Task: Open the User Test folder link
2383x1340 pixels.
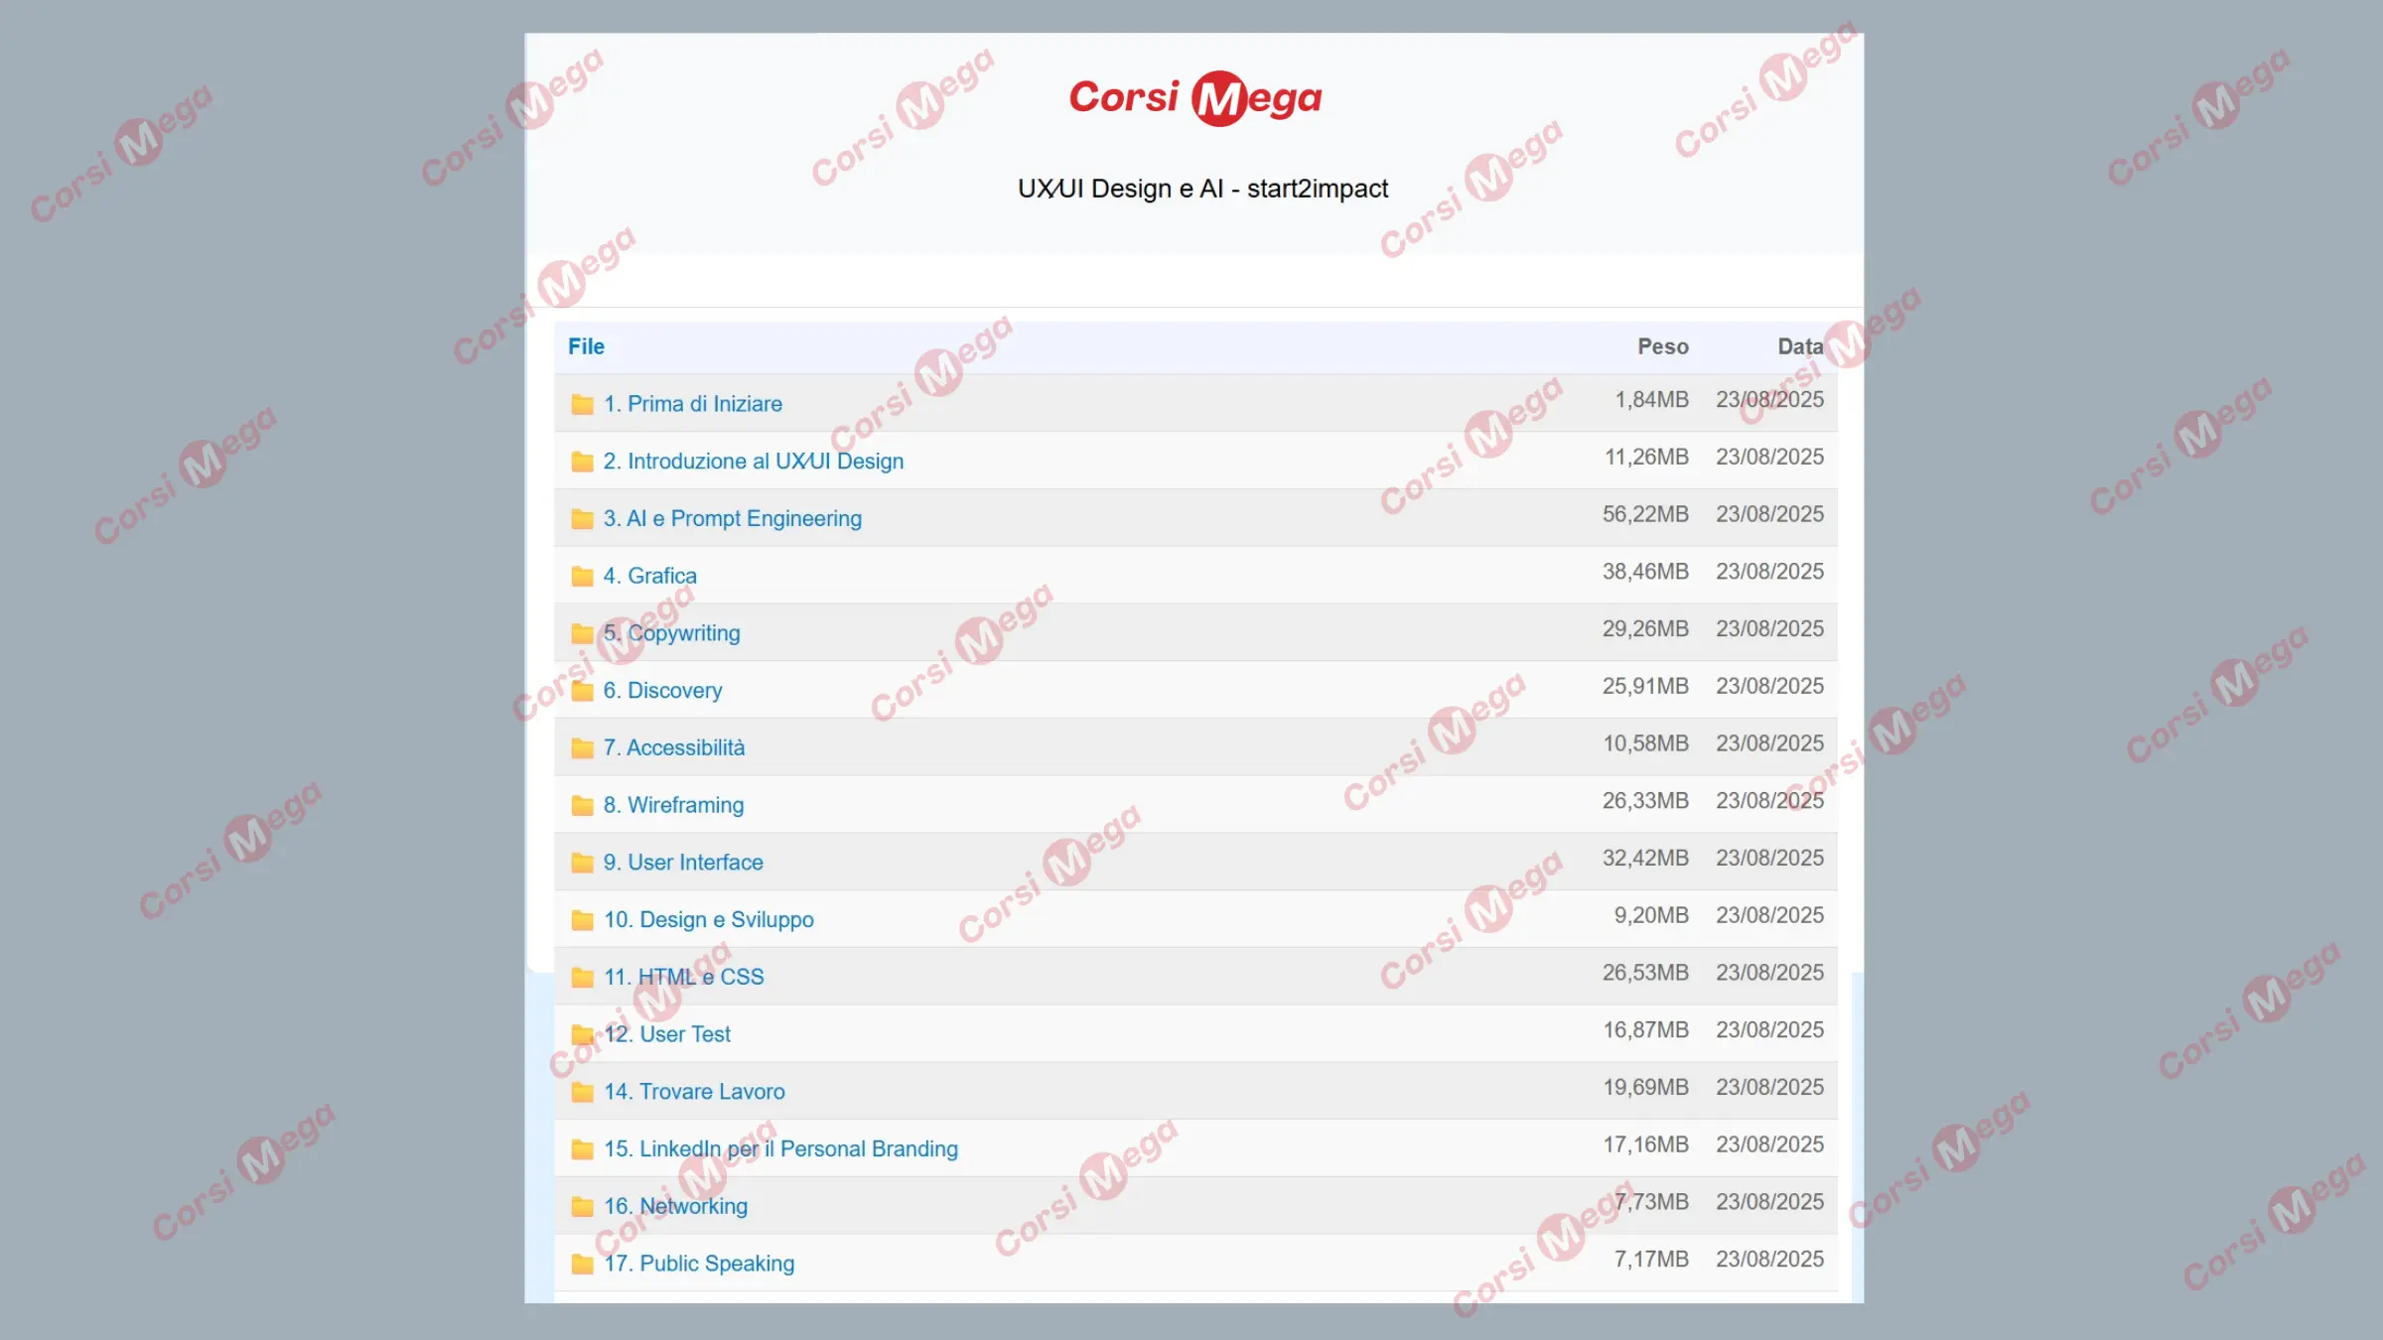Action: point(667,1034)
